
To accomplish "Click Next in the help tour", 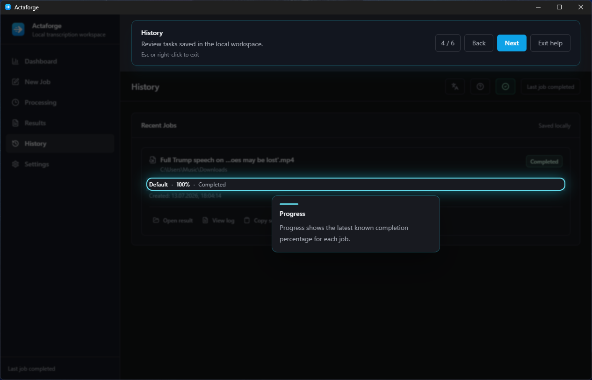I will pyautogui.click(x=512, y=43).
